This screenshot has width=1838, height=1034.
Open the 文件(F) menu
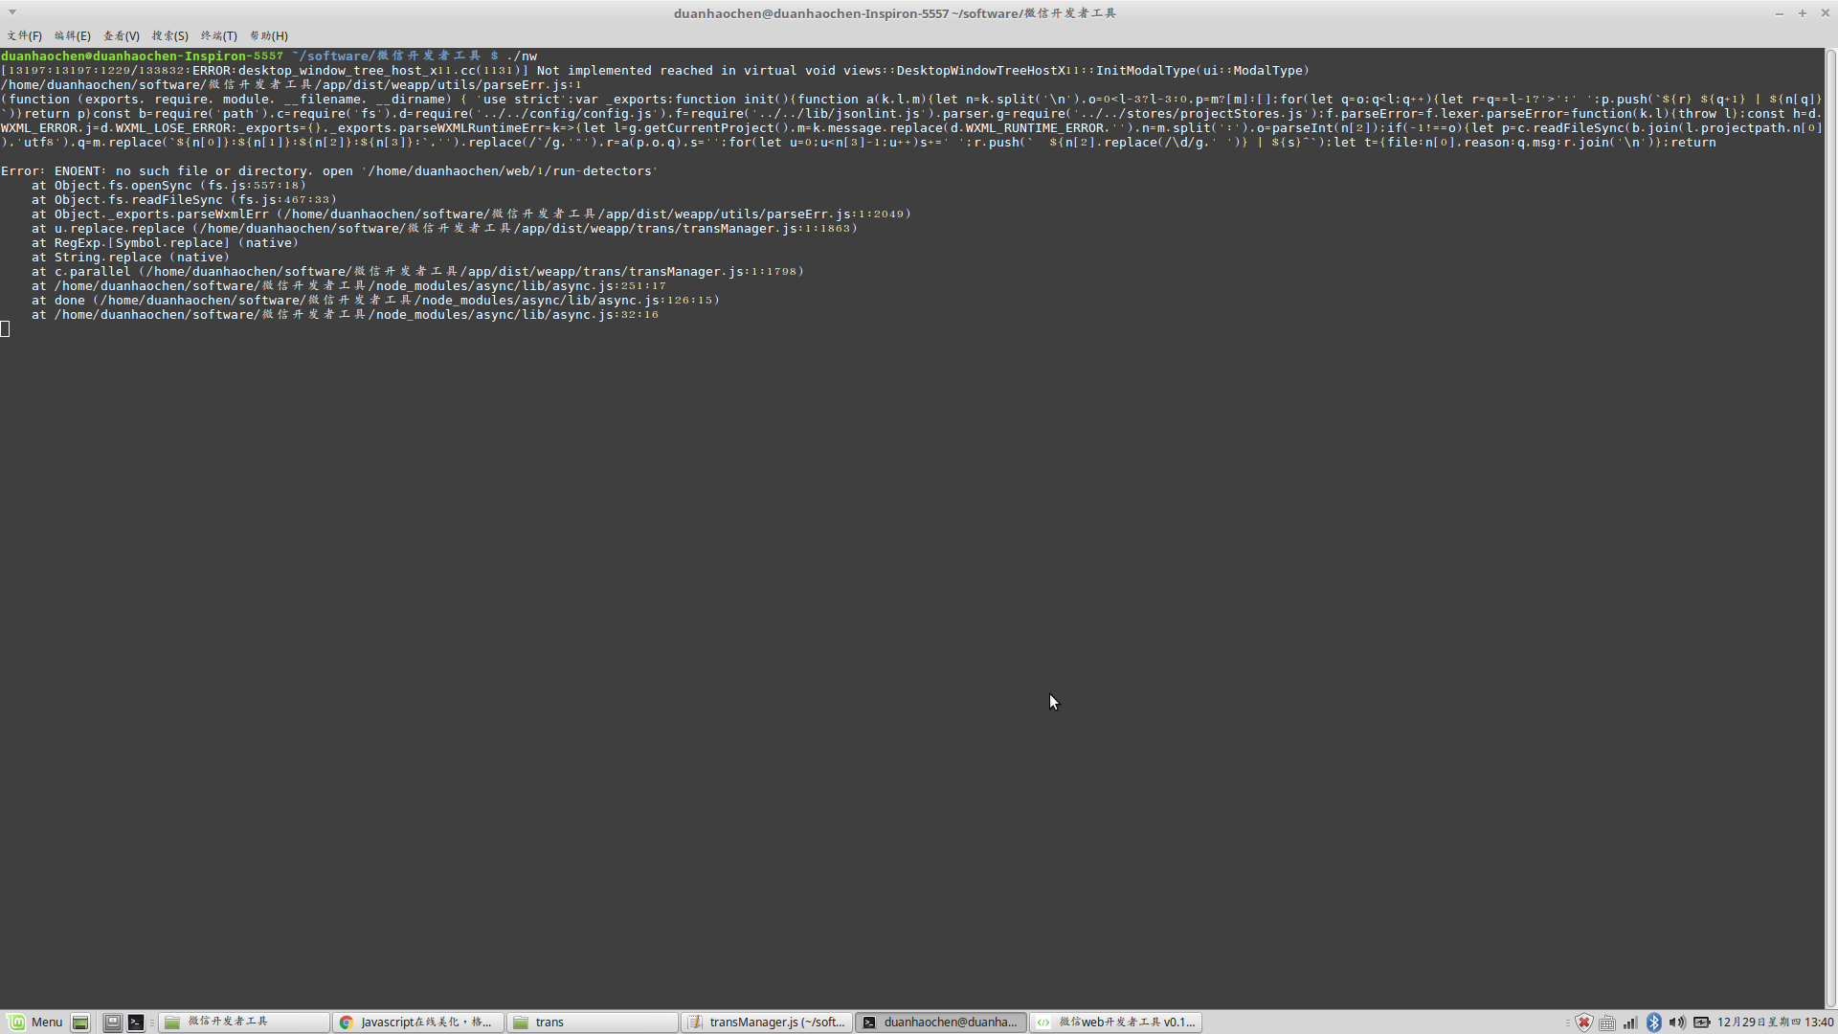point(23,35)
